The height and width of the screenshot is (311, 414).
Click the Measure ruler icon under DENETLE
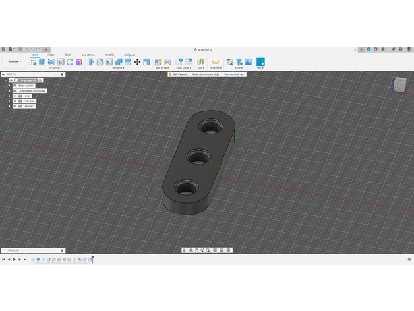pyautogui.click(x=216, y=62)
